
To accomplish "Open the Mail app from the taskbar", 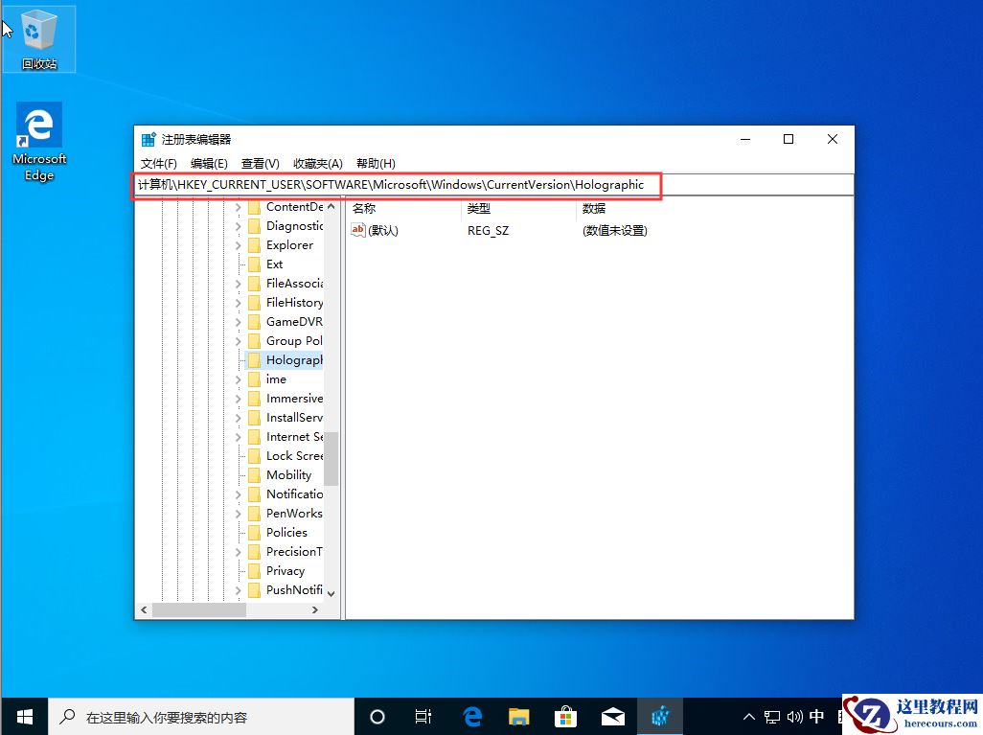I will (613, 716).
